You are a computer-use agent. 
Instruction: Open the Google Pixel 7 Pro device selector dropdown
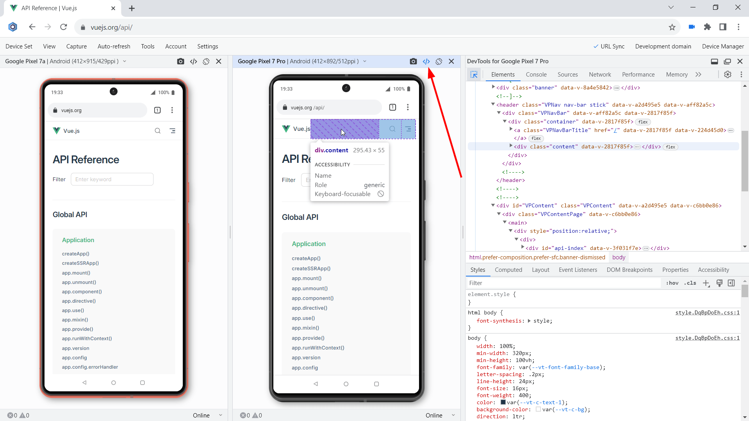(364, 61)
